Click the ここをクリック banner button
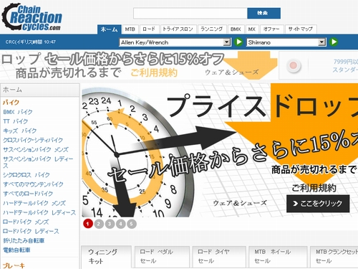The width and height of the screenshot is (358, 269). 318,204
